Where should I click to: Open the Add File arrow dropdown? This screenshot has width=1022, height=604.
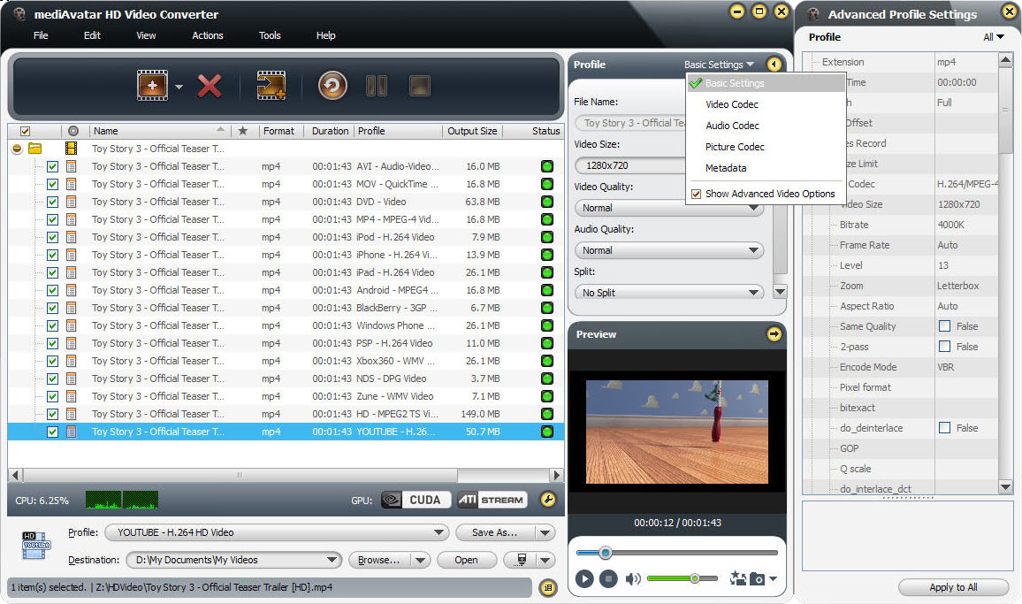click(179, 86)
